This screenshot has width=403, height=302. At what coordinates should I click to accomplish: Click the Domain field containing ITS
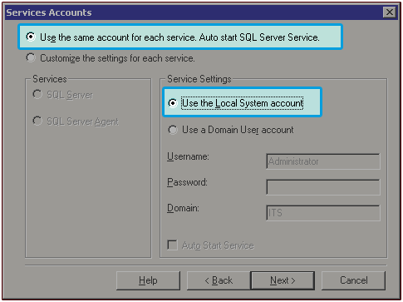[x=323, y=213]
